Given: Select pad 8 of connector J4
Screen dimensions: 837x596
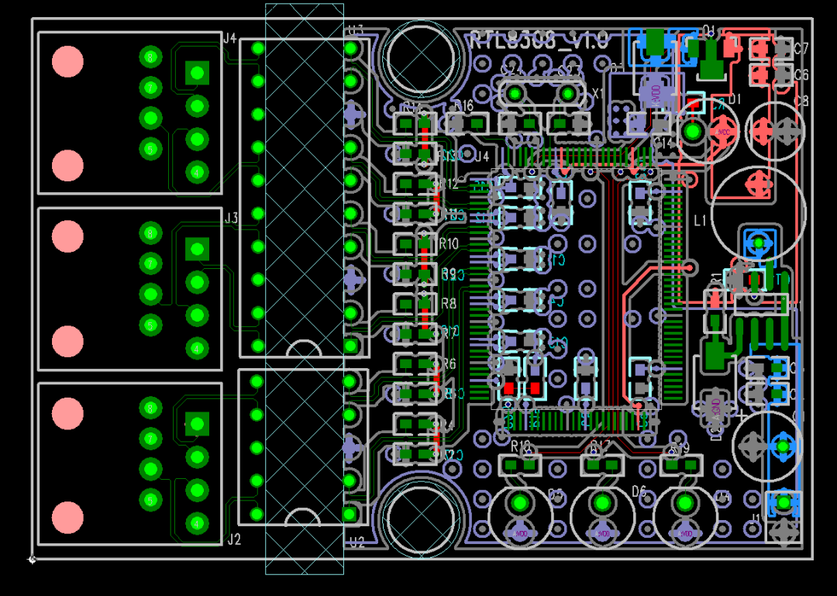Looking at the screenshot, I should pos(150,57).
